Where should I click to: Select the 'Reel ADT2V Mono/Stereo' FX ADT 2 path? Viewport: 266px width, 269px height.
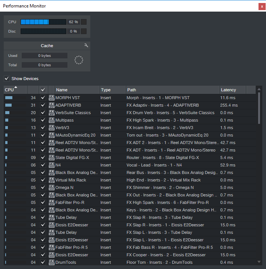point(172,143)
